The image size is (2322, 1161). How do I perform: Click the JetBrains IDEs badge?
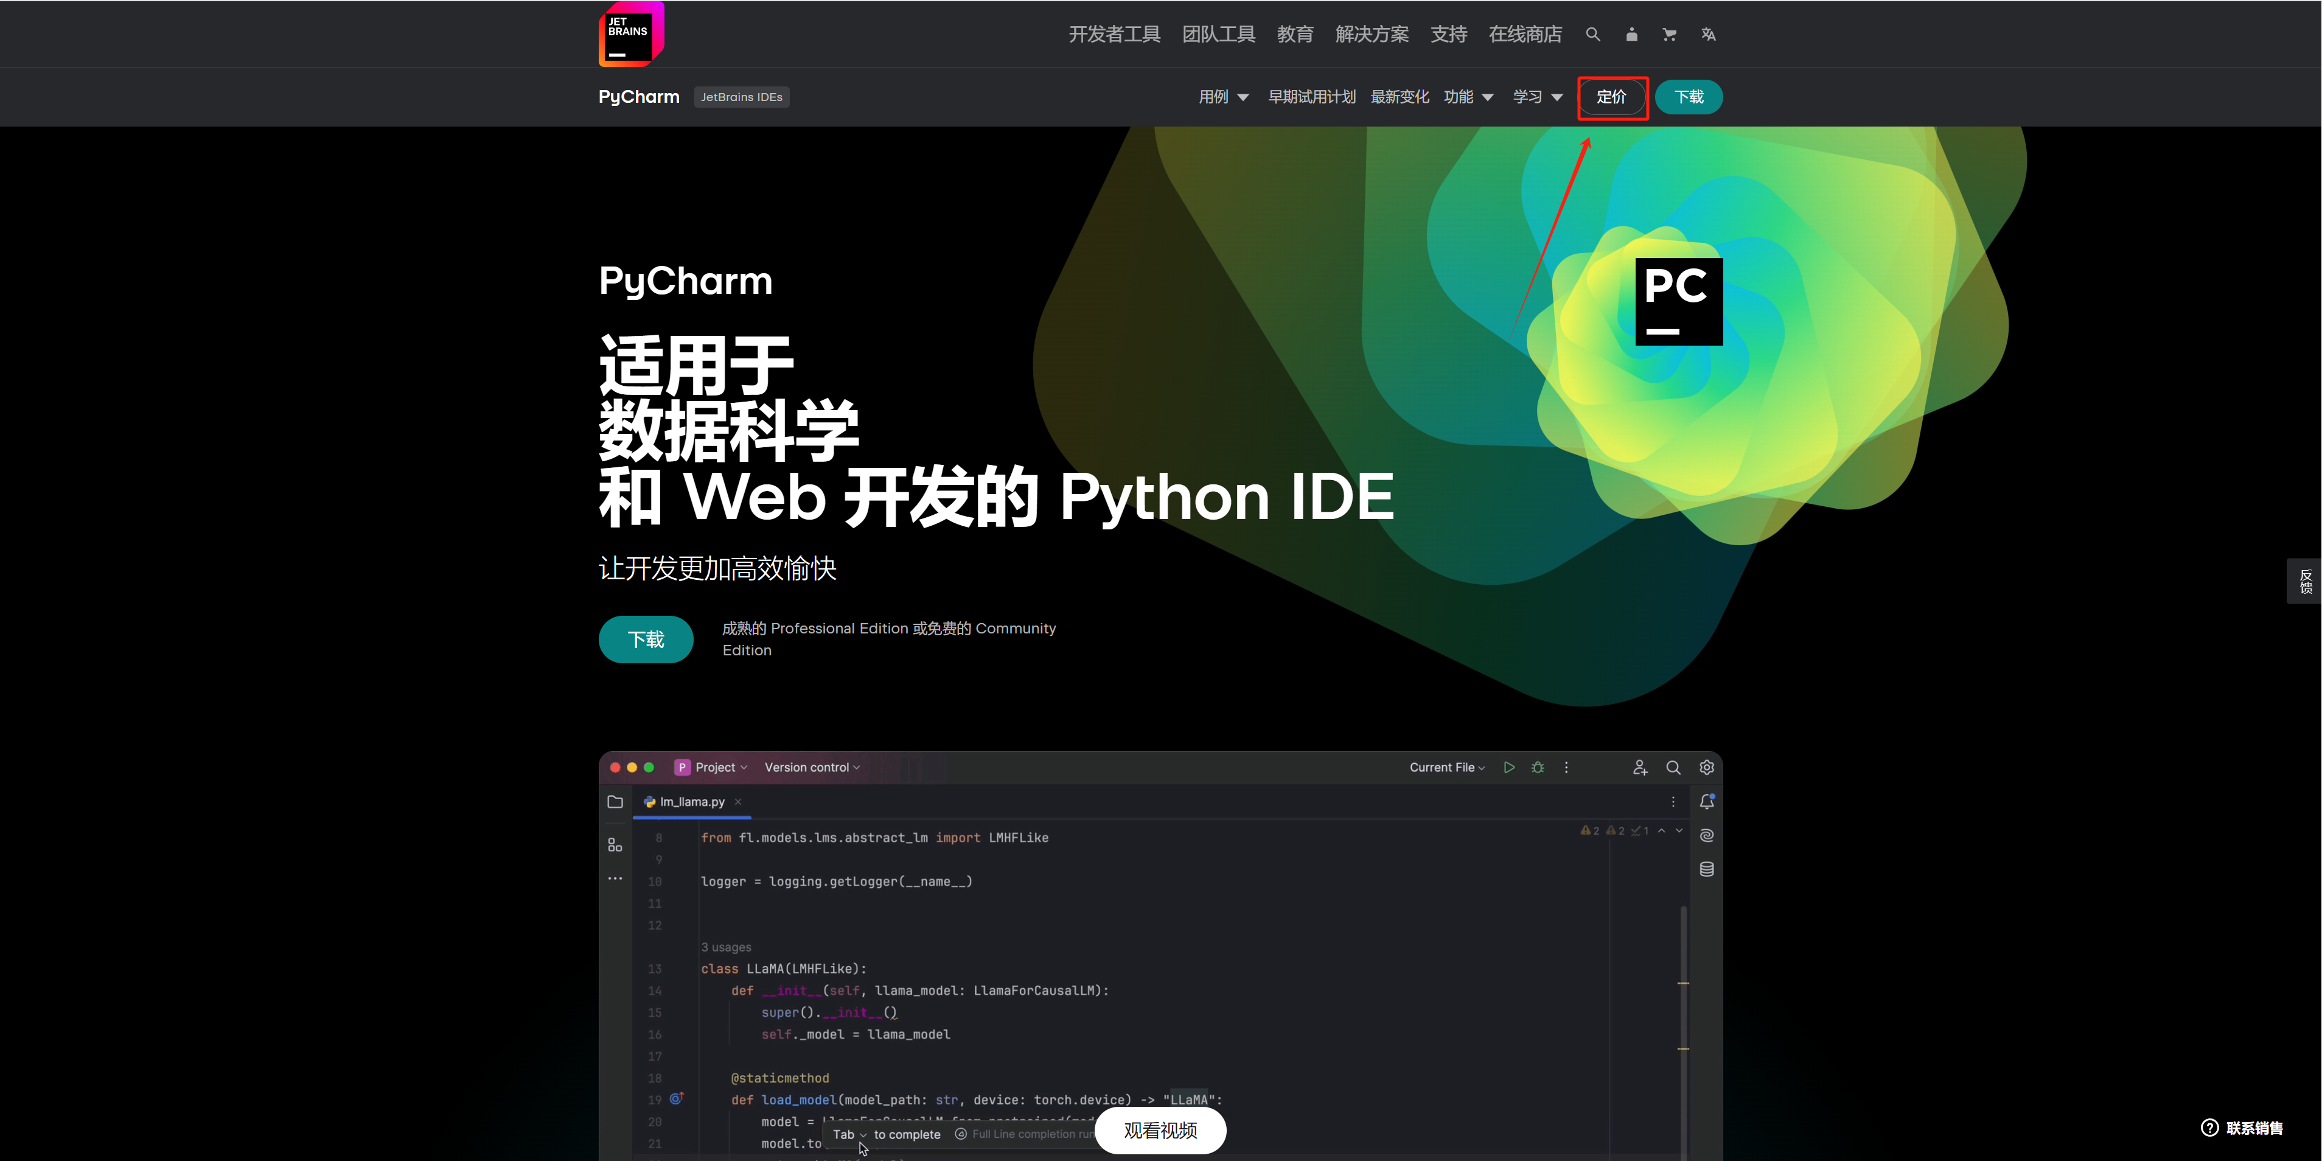tap(742, 97)
